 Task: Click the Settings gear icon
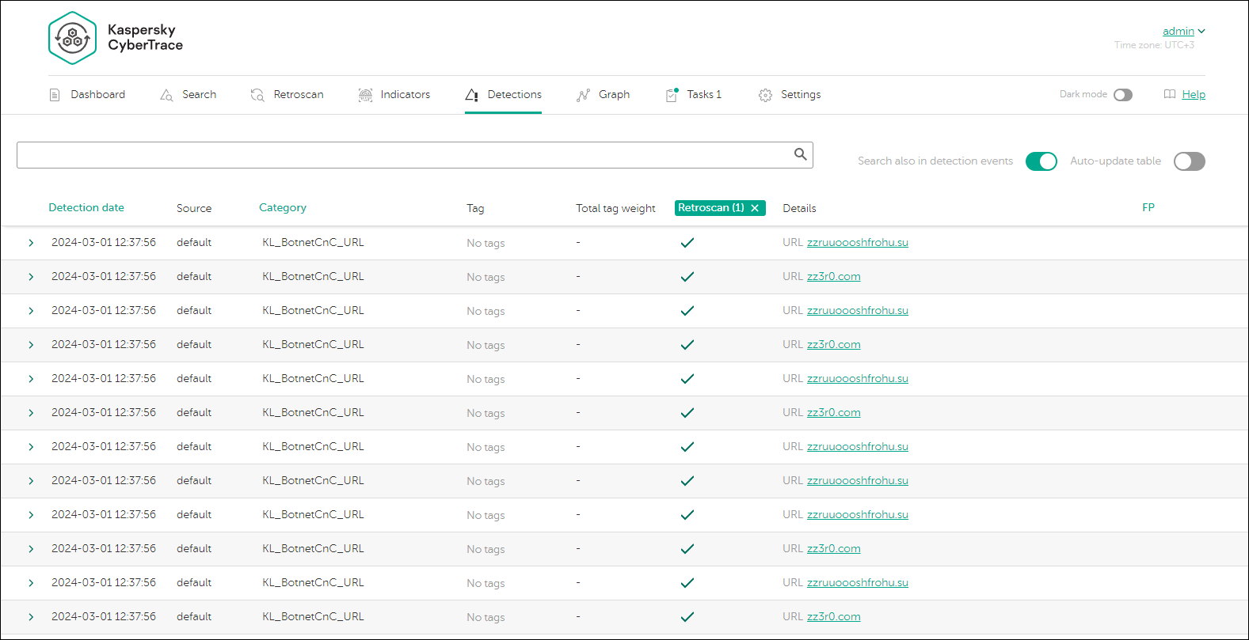(765, 95)
